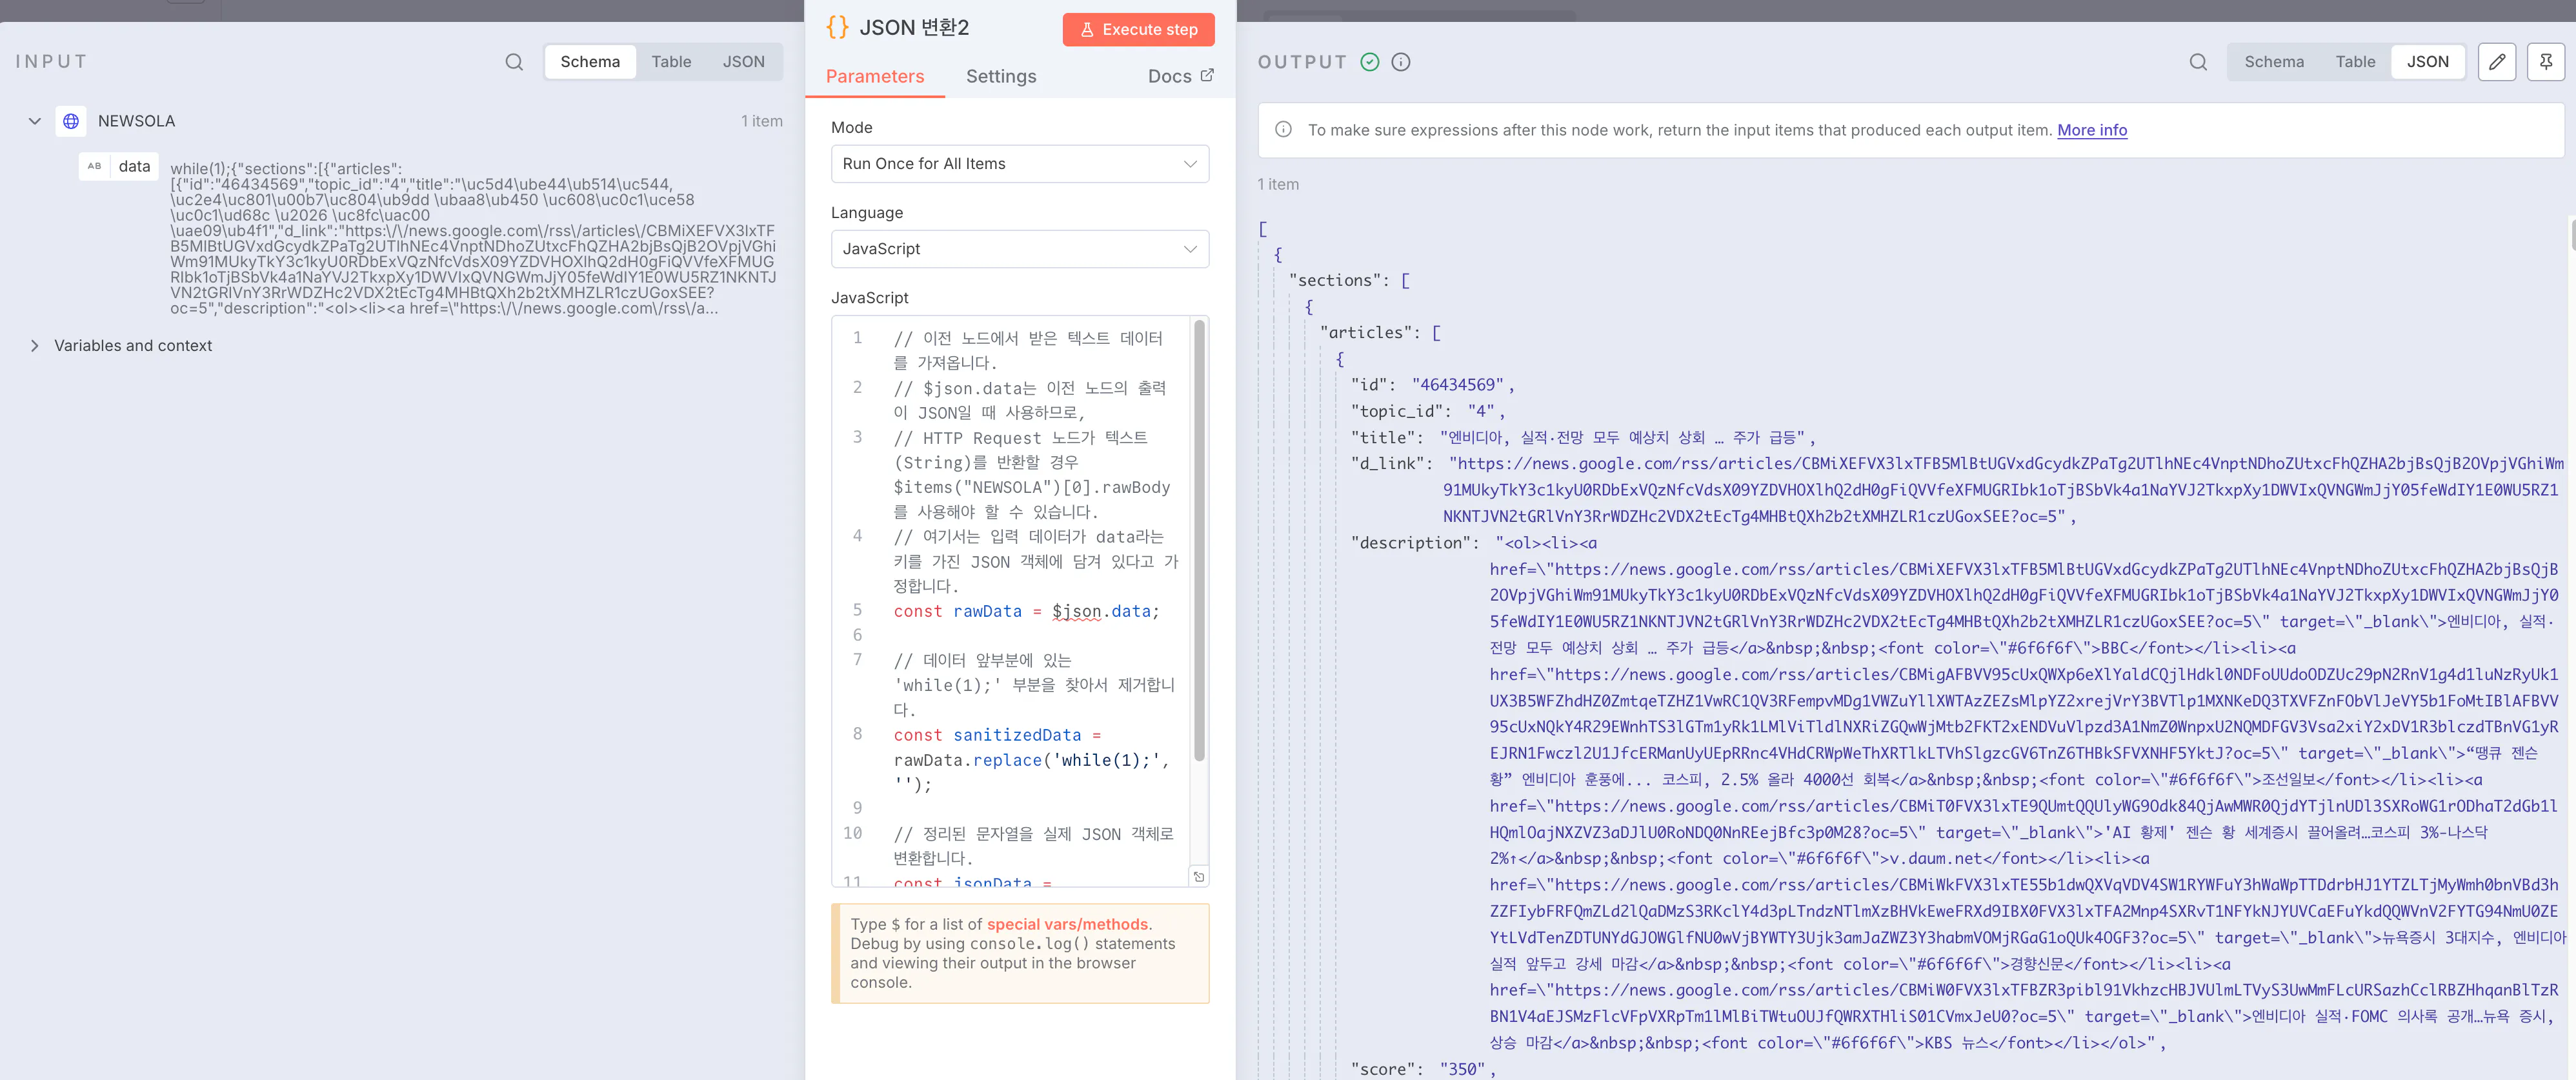Select the Parameters tab
The height and width of the screenshot is (1080, 2576).
pos(874,77)
